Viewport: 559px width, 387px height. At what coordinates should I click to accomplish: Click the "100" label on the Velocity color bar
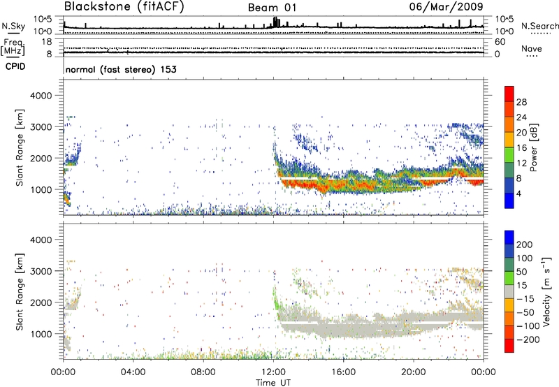click(x=525, y=258)
